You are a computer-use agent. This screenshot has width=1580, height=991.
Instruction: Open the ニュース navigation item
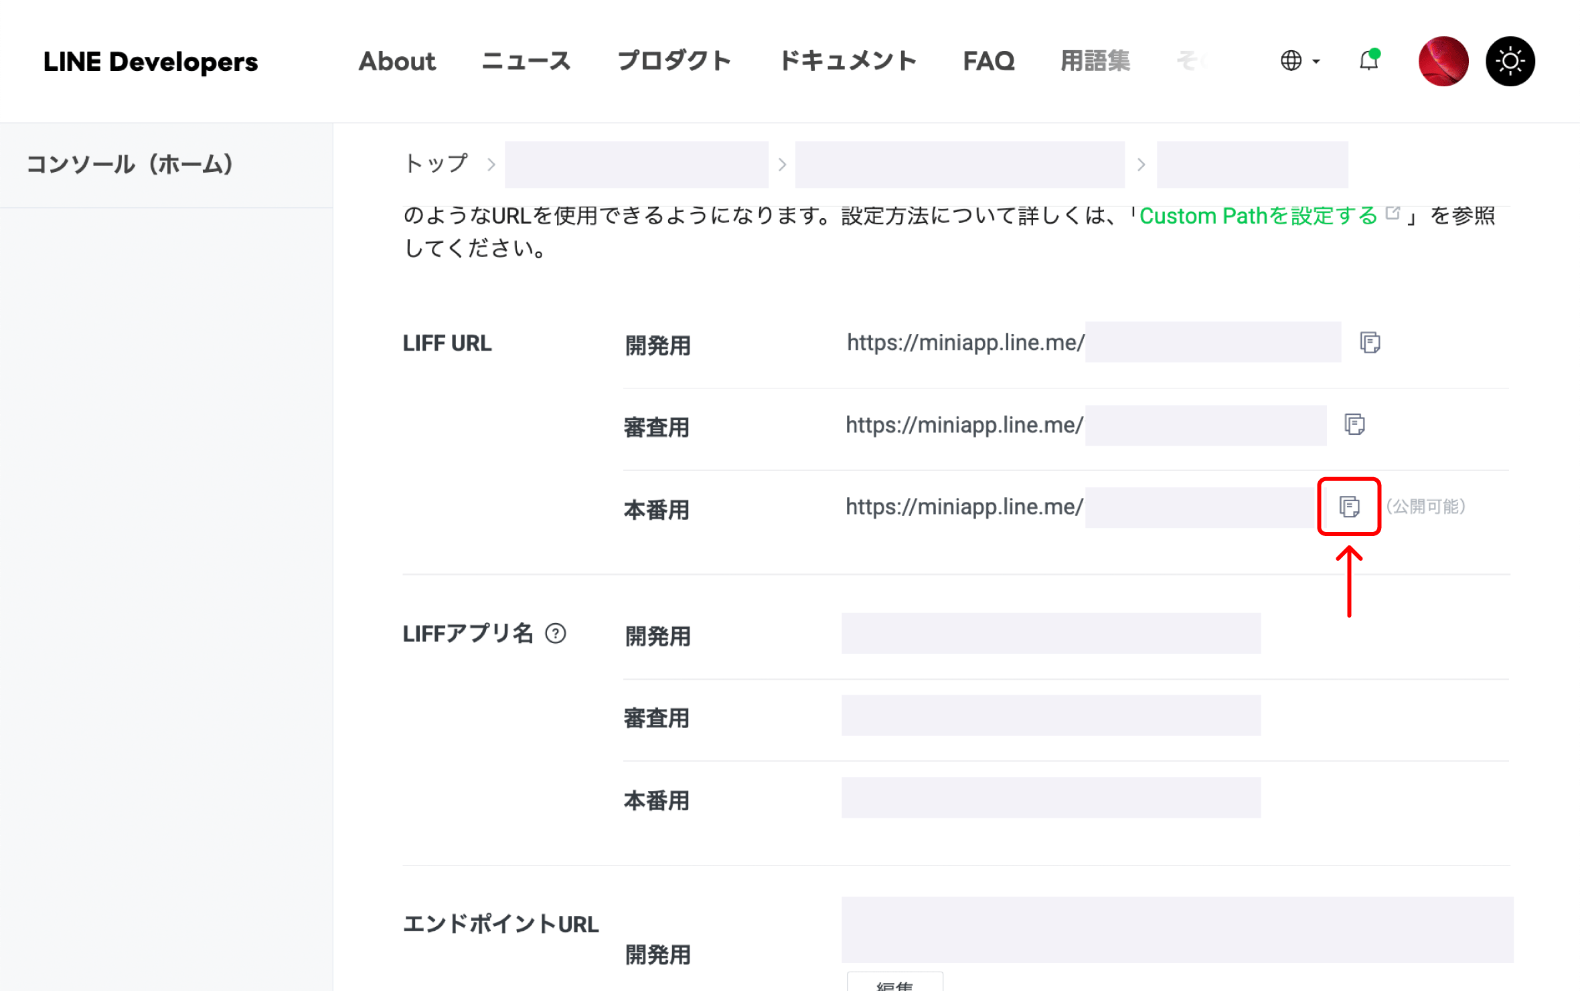point(526,61)
